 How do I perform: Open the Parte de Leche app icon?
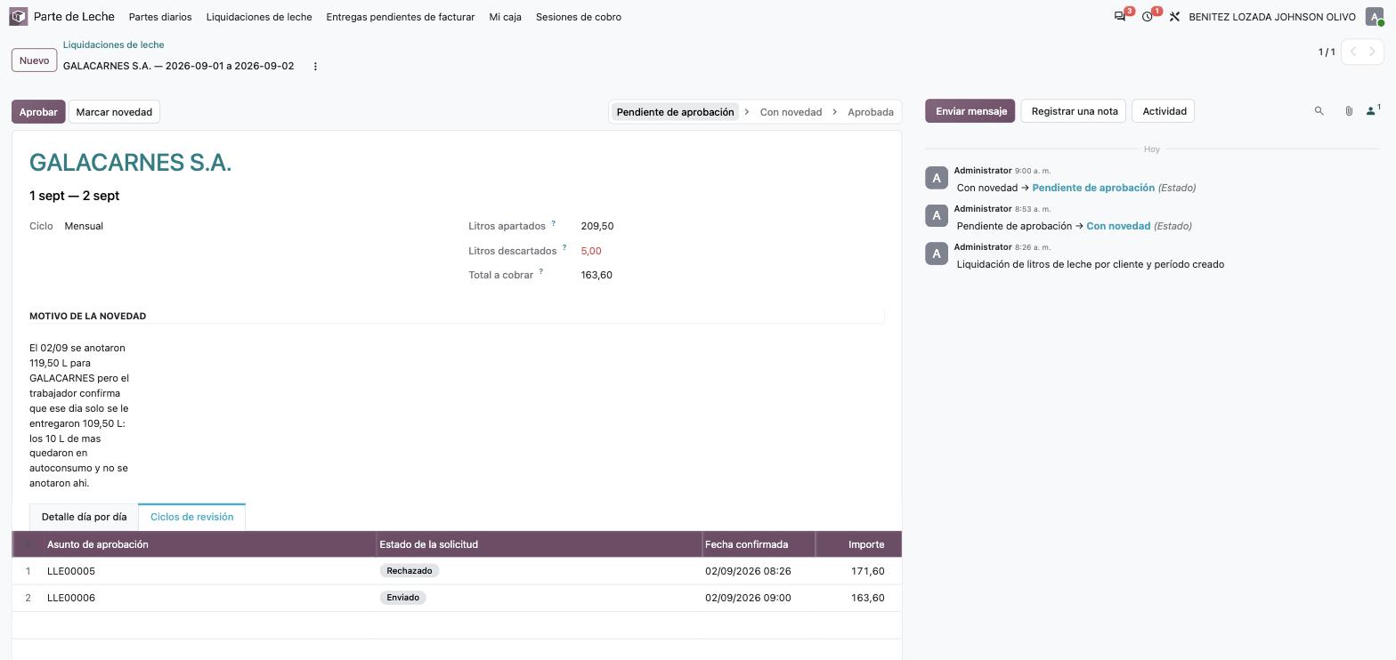coord(19,17)
